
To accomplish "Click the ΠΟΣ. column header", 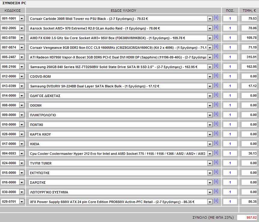I will (x=230, y=11).
